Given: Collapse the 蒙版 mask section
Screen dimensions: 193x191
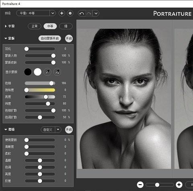Looking at the screenshot, I should coord(6,39).
